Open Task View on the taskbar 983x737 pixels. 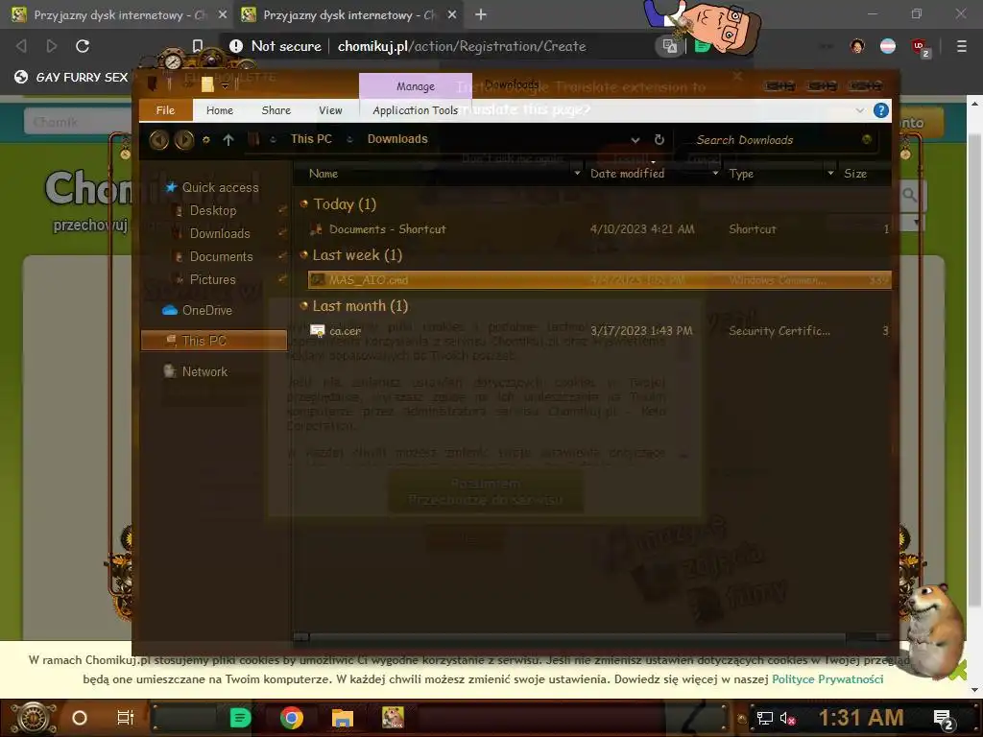pyautogui.click(x=126, y=718)
